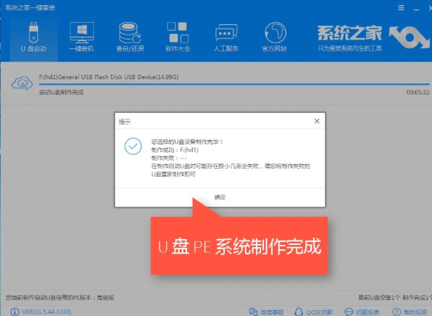Visit 官方网站 globe icon
Viewport: 432px width, 316px height.
[275, 33]
